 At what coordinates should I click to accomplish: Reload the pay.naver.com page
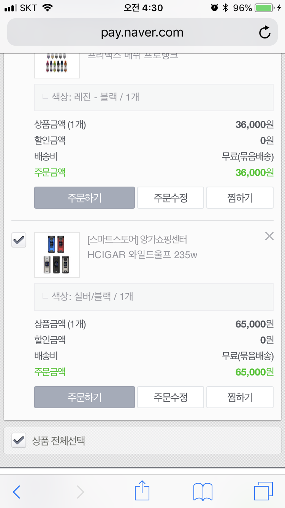(x=264, y=32)
